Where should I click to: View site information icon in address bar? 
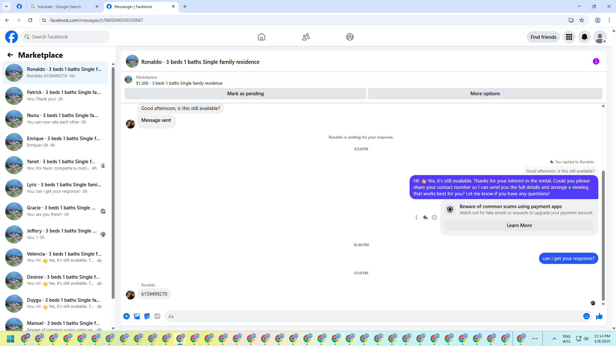pyautogui.click(x=44, y=20)
